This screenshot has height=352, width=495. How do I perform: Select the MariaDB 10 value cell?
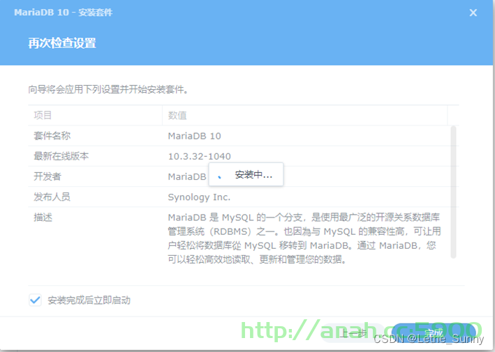pos(195,136)
